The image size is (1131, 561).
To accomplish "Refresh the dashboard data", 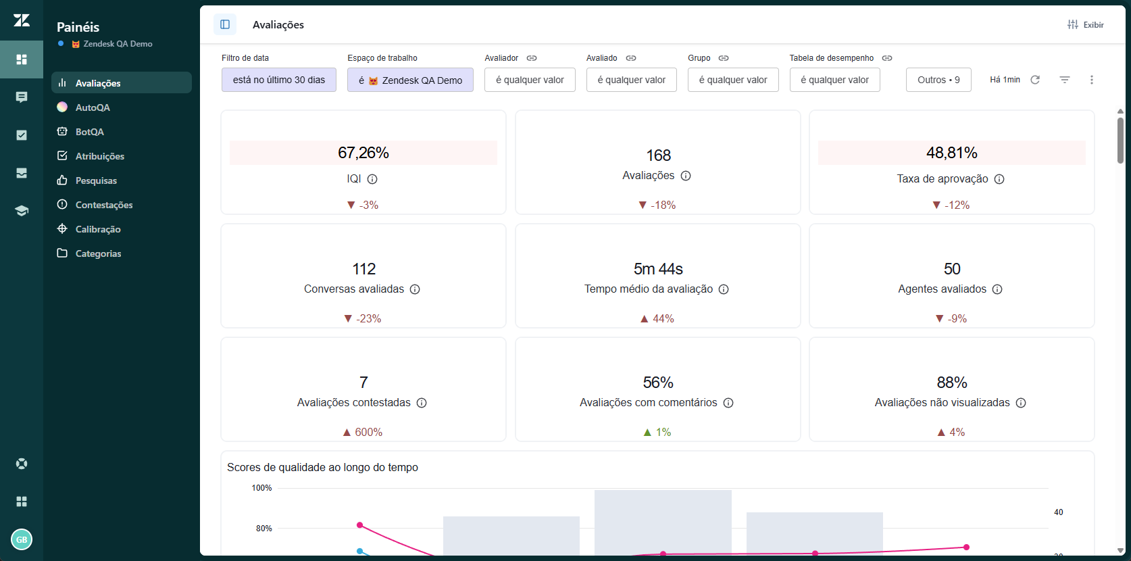I will 1035,80.
